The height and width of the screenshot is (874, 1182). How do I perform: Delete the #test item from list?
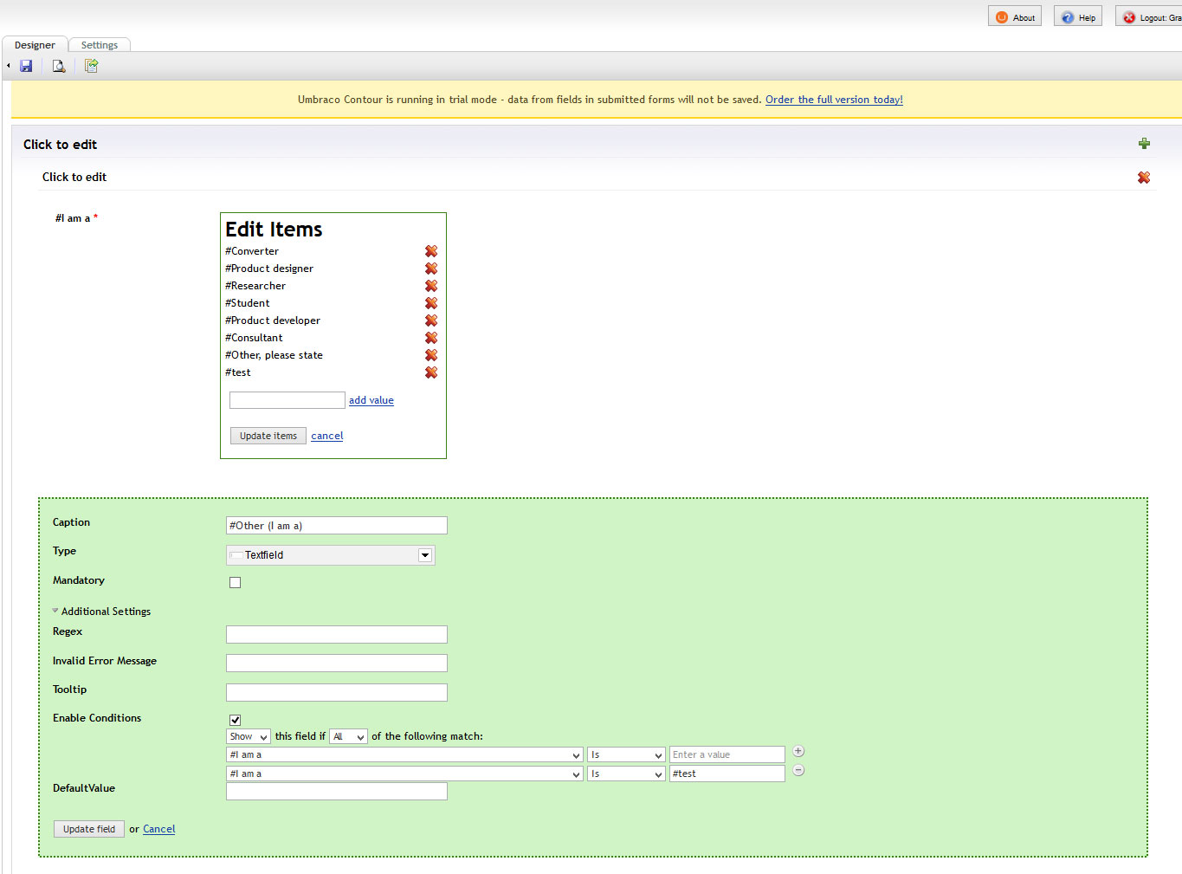[x=431, y=372]
